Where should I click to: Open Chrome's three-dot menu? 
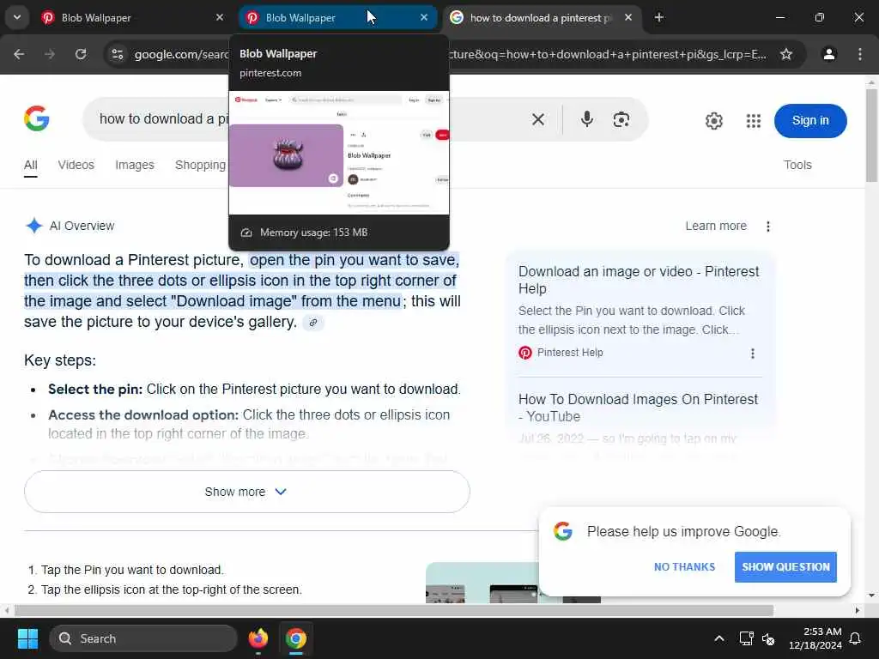pos(860,54)
